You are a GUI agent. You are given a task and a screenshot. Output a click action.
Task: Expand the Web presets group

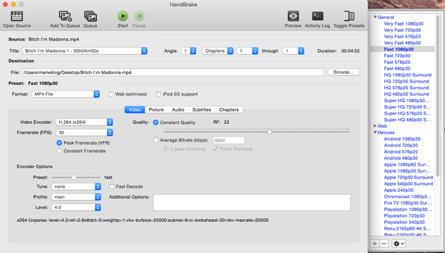375,126
